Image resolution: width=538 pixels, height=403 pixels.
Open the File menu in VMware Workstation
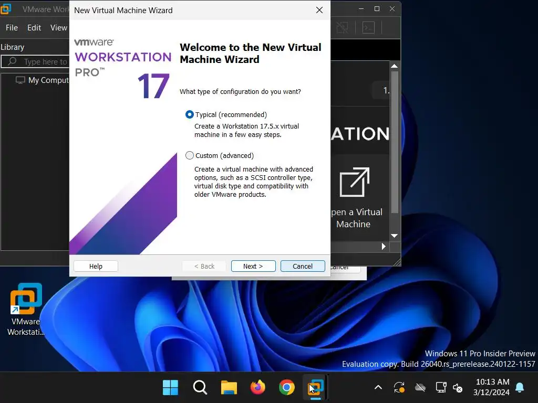12,28
